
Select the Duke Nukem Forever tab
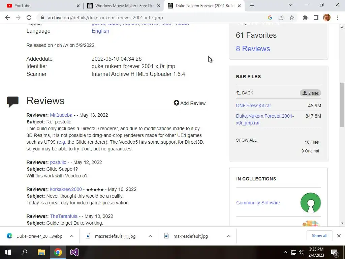click(x=203, y=6)
